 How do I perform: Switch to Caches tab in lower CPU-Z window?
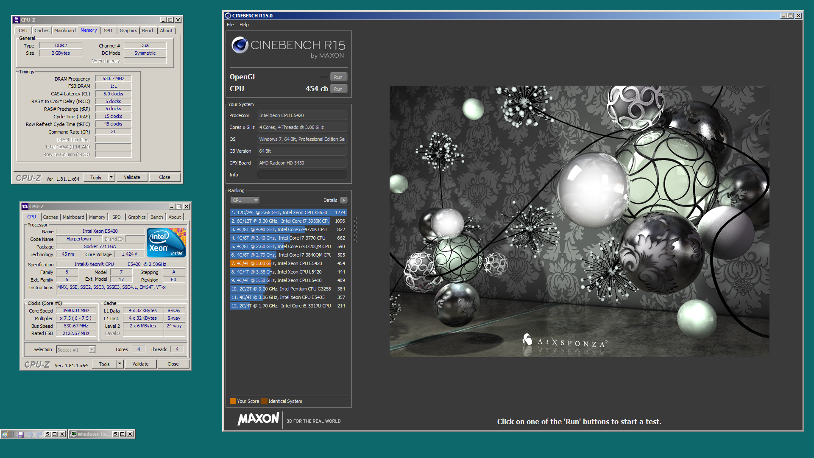point(50,217)
